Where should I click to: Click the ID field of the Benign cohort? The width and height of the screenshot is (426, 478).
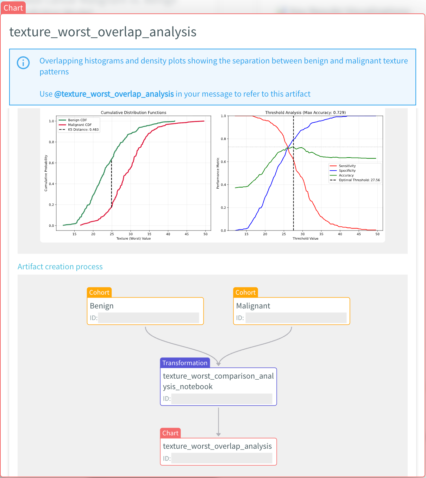tap(148, 318)
